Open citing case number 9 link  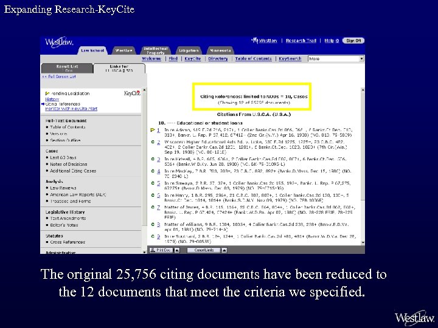tap(158, 236)
